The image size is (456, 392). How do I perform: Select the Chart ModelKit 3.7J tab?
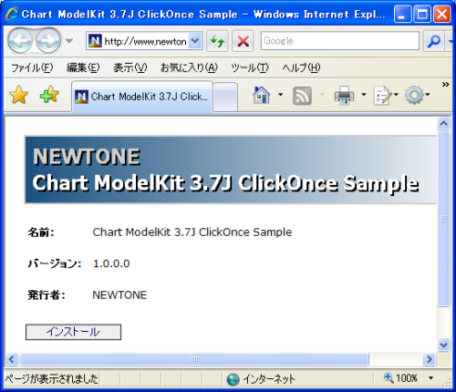142,97
